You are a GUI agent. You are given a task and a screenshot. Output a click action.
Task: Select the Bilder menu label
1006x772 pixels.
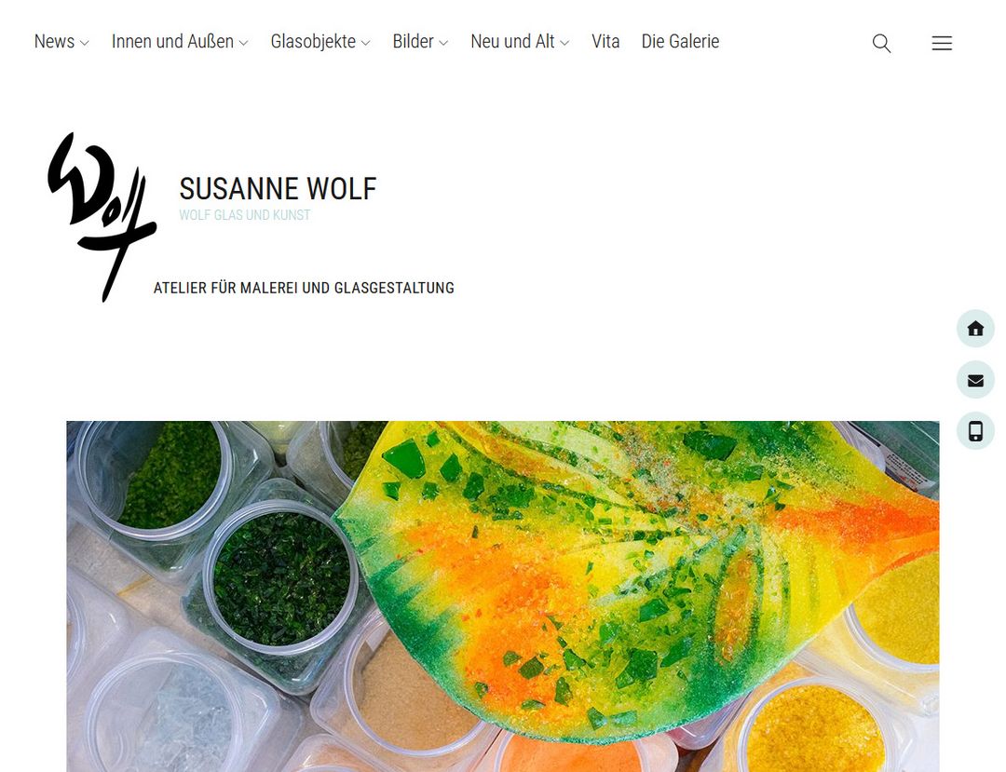tap(414, 41)
